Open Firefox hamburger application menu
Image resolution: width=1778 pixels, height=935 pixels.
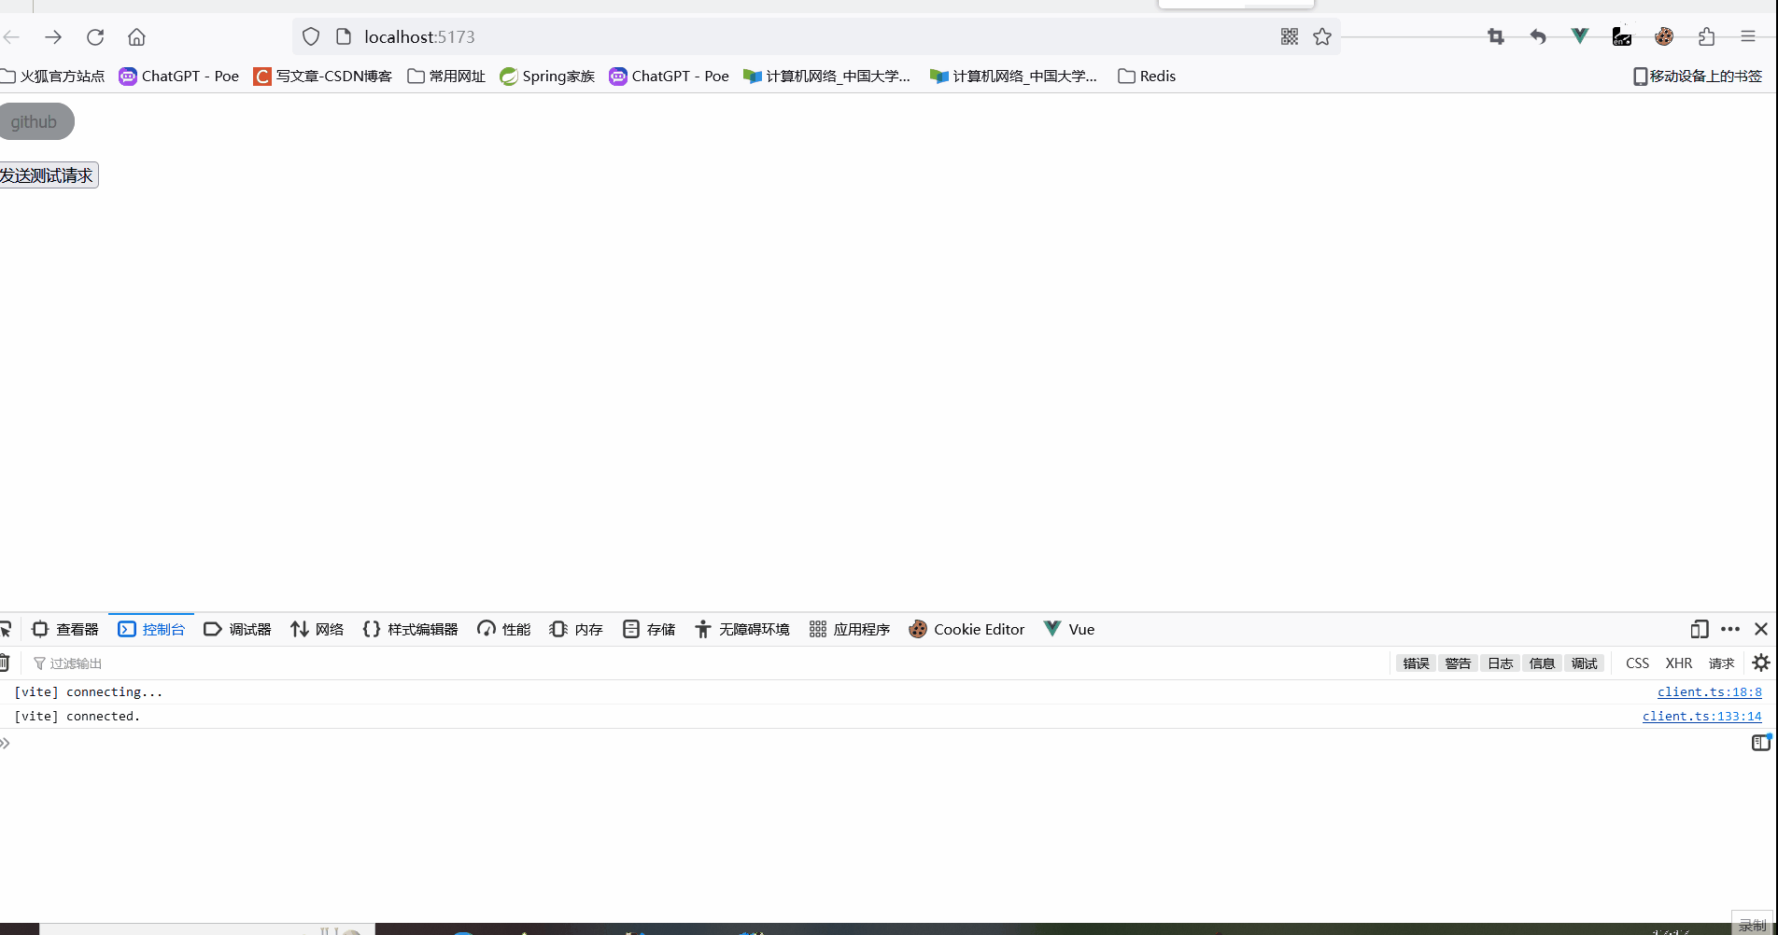(1748, 37)
